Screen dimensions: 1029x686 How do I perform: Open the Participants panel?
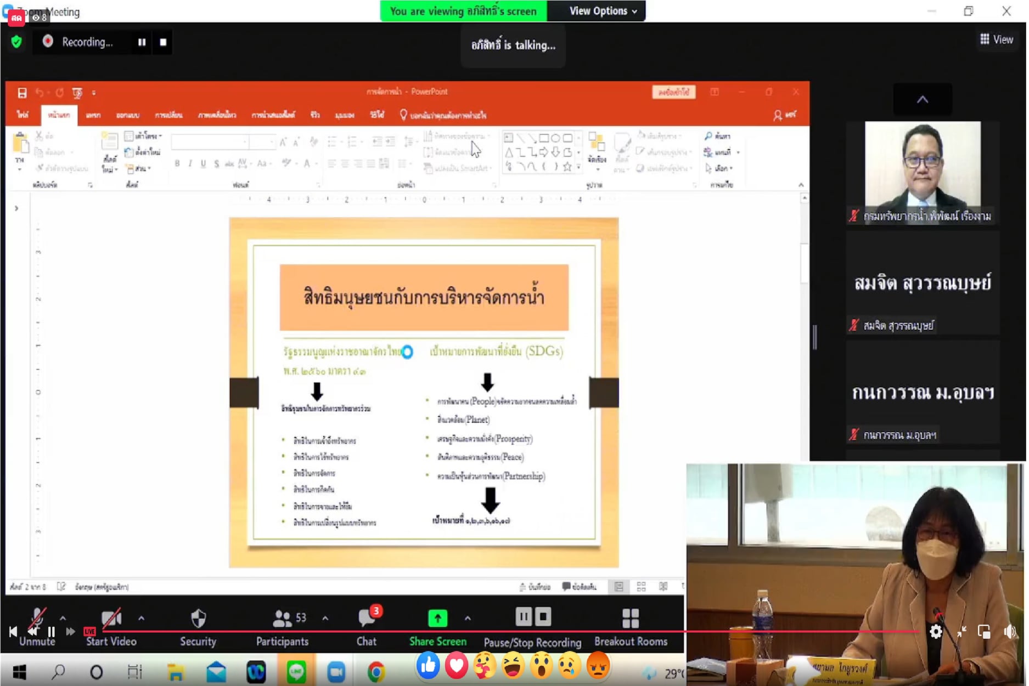[282, 619]
